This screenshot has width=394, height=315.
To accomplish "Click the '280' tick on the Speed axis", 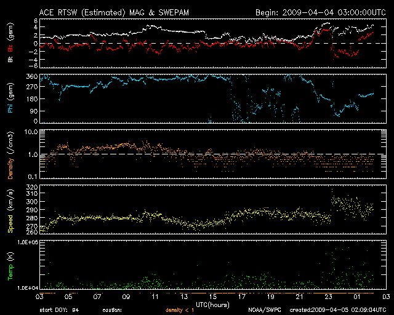I will 32,218.
